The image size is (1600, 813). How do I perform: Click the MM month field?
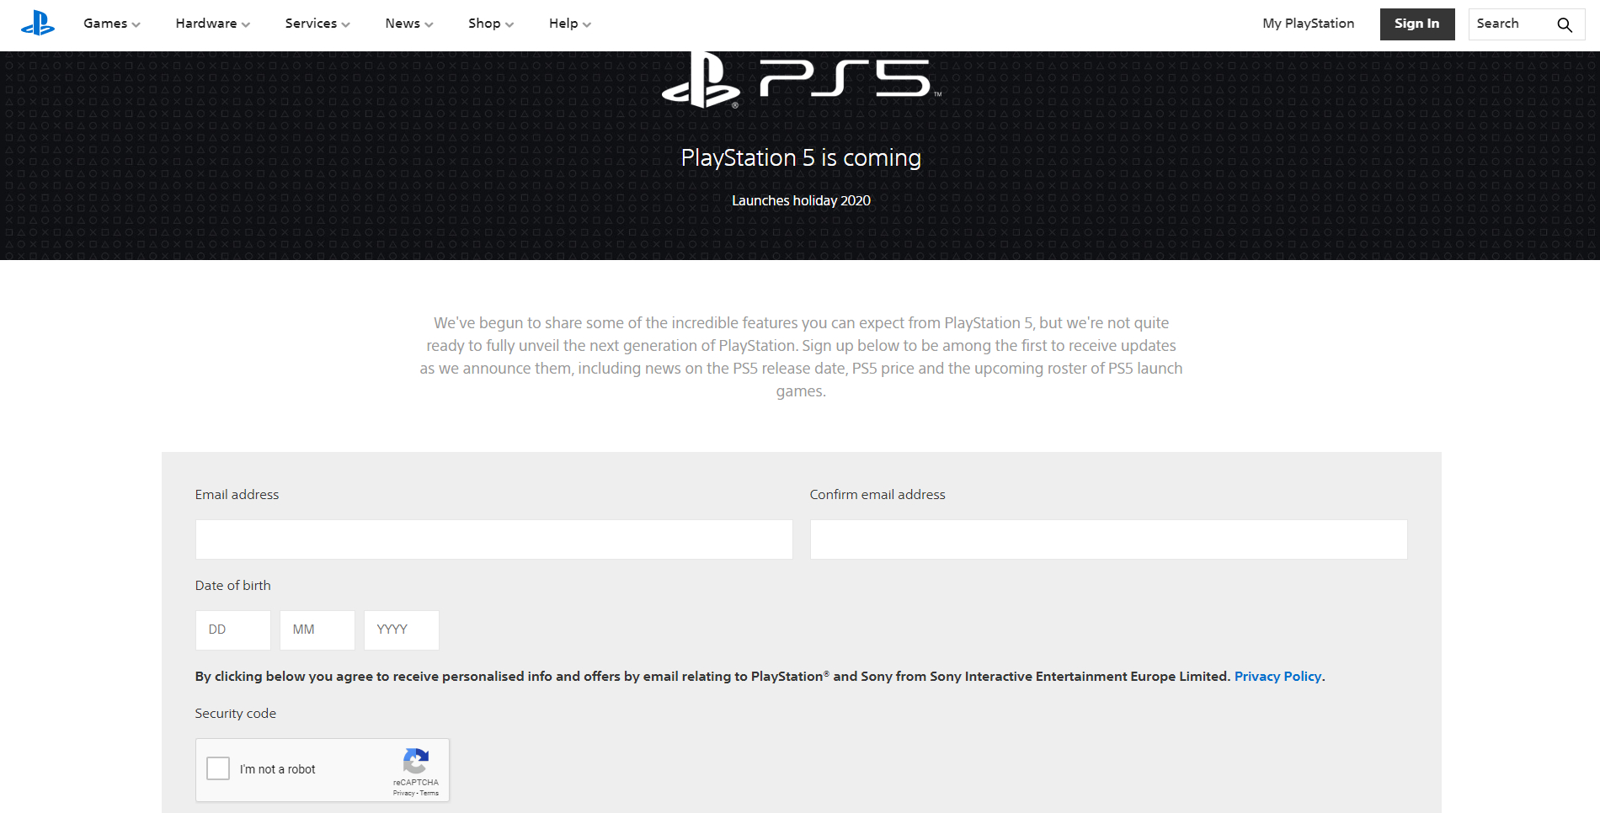pos(317,630)
